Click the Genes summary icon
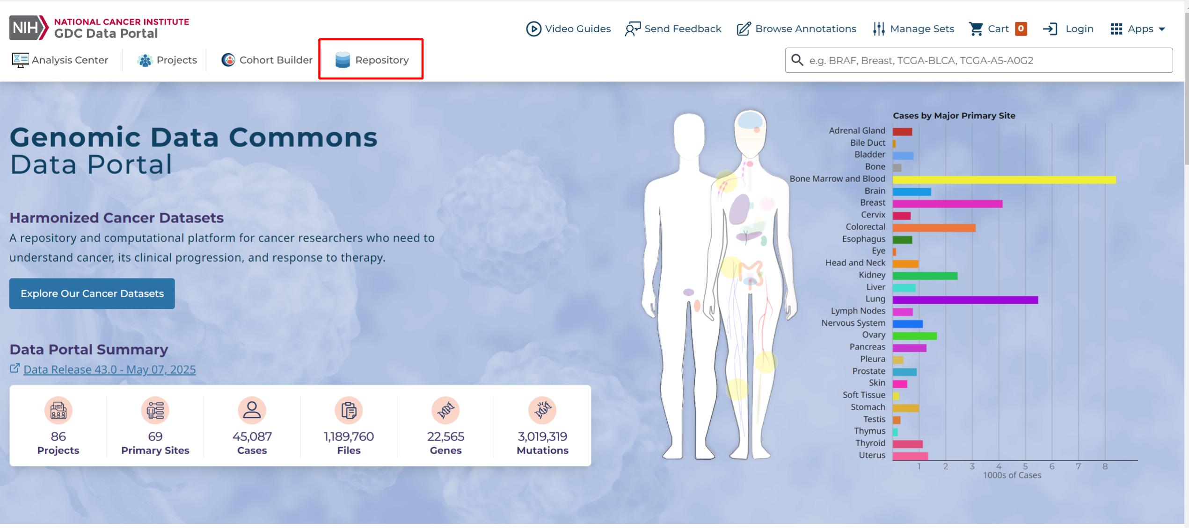The image size is (1189, 528). 445,410
